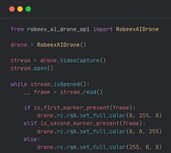Click 255 in set_full_color(0, 255, 0)
The height and width of the screenshot is (153, 171).
144,115
